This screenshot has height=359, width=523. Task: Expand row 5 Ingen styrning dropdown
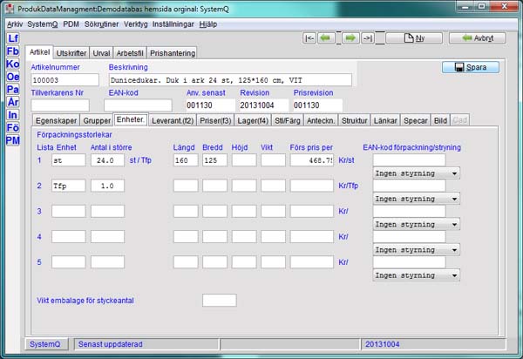coord(416,275)
